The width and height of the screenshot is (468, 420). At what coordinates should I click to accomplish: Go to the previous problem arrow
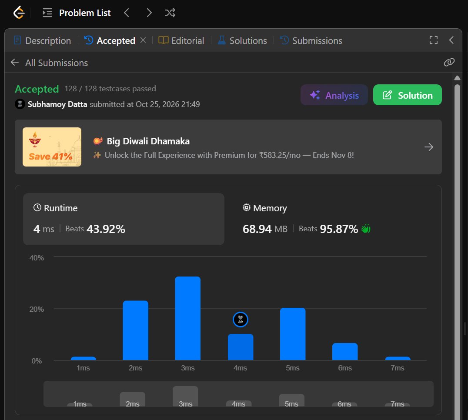coord(127,13)
